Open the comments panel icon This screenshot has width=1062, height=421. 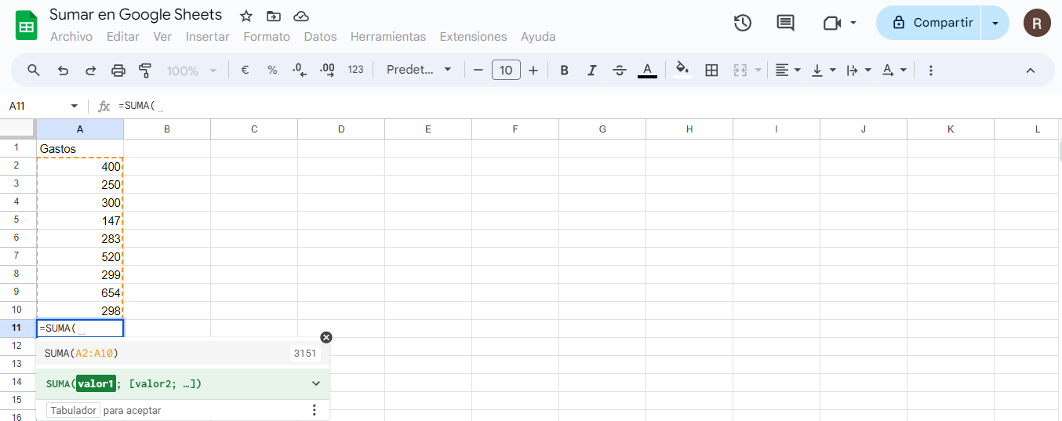[x=785, y=23]
